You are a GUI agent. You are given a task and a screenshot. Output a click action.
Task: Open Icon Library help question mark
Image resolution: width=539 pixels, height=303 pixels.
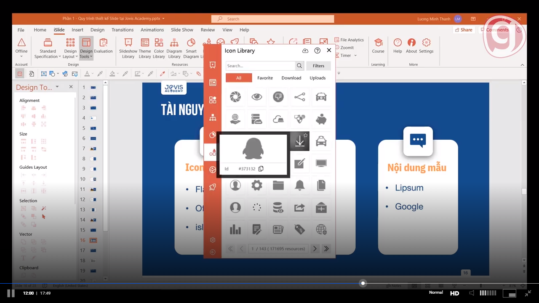tap(318, 50)
